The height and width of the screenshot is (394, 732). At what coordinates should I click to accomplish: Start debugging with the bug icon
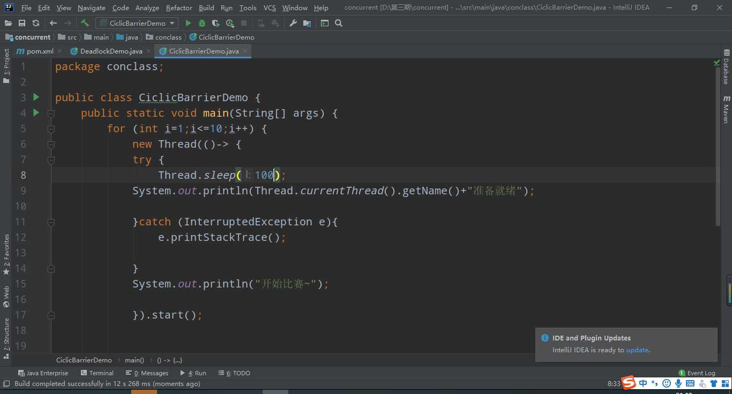(x=202, y=23)
